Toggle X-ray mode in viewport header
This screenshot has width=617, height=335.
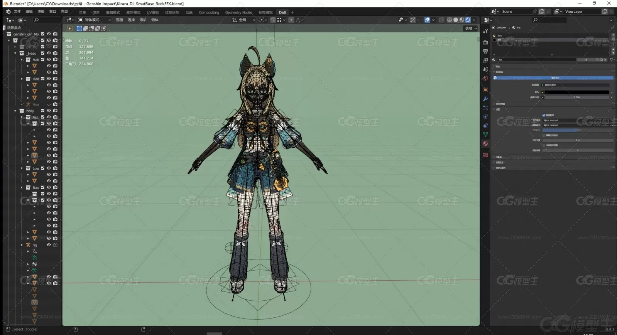pyautogui.click(x=441, y=20)
